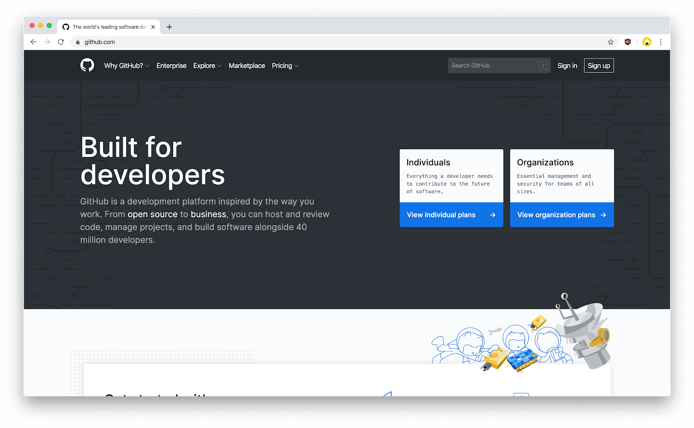Click the Sign in link
Screen dimensions: 694x428
(567, 66)
